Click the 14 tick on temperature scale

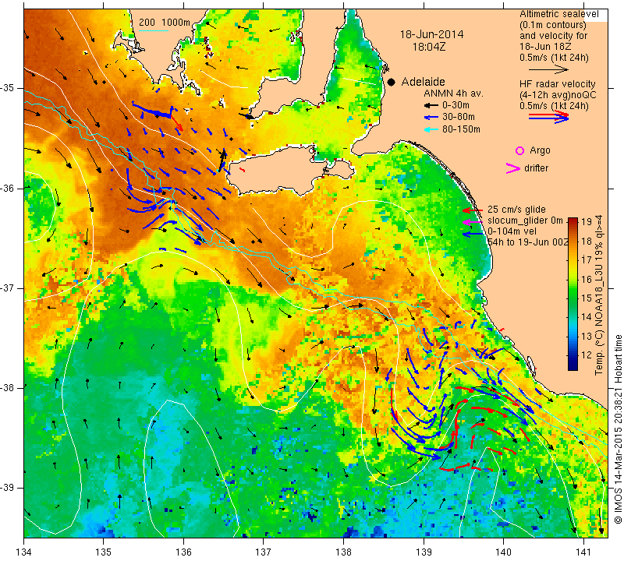pyautogui.click(x=587, y=317)
